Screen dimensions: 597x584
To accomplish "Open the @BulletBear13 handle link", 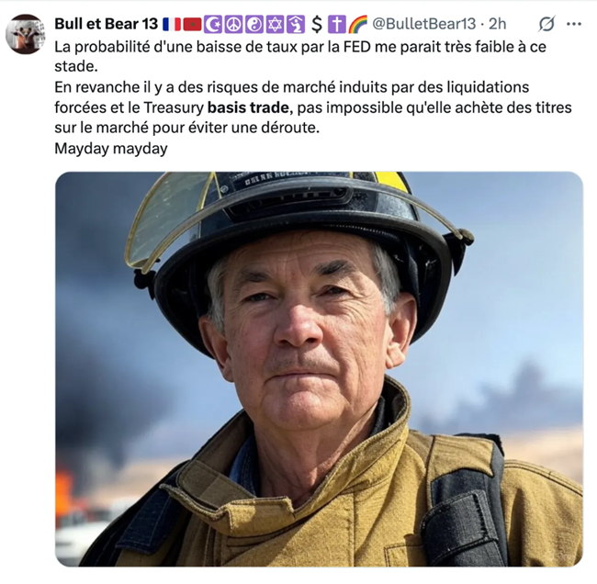I will click(423, 24).
